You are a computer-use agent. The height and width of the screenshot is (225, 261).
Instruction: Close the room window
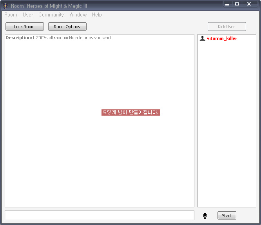pos(249,4)
